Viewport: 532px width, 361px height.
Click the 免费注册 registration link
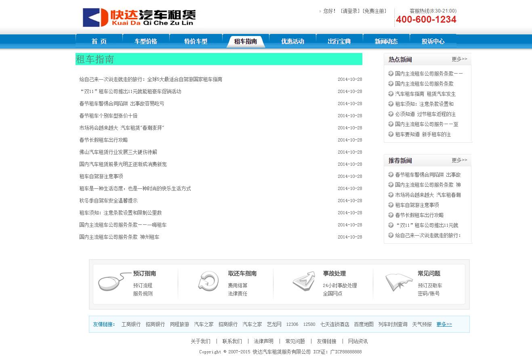(x=374, y=11)
